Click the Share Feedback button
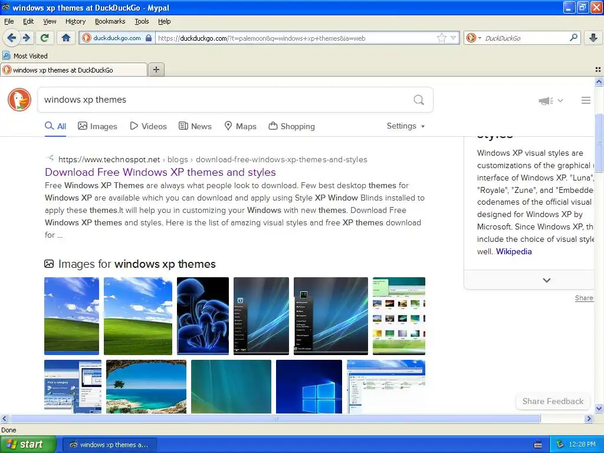The height and width of the screenshot is (453, 604). (x=553, y=401)
